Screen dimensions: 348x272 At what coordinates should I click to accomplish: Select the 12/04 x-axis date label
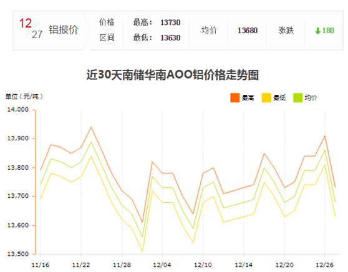pyautogui.click(x=162, y=265)
